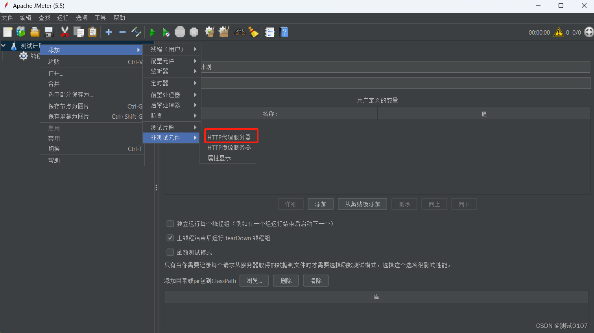
Task: Click the running threads status icon
Action: click(589, 32)
